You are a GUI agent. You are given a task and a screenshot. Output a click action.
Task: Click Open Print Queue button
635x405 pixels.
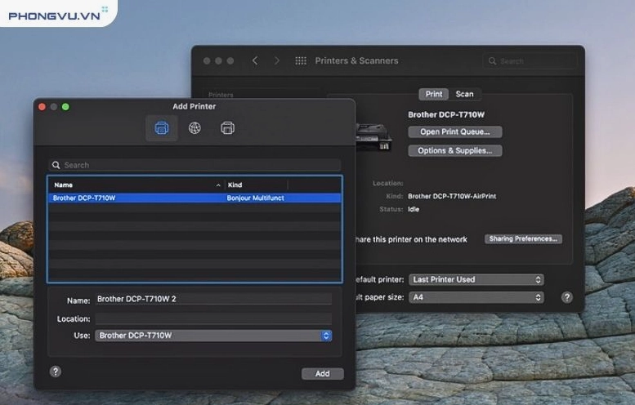click(454, 131)
